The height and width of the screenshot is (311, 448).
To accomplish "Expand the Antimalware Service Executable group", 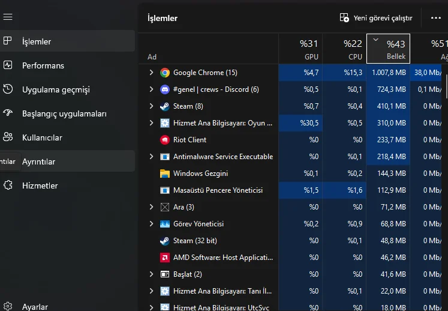I will point(151,157).
